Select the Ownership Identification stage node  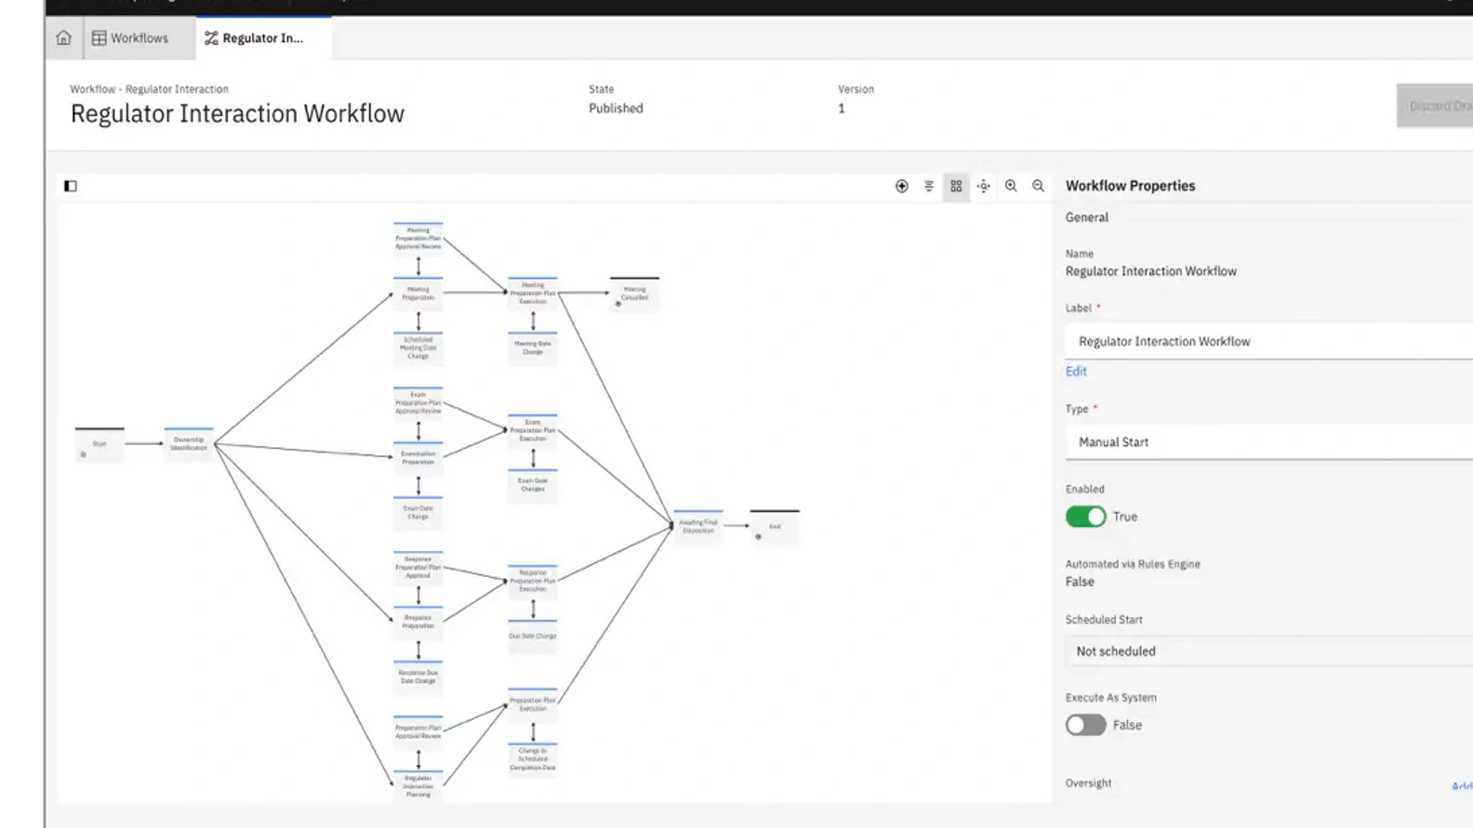tap(189, 444)
